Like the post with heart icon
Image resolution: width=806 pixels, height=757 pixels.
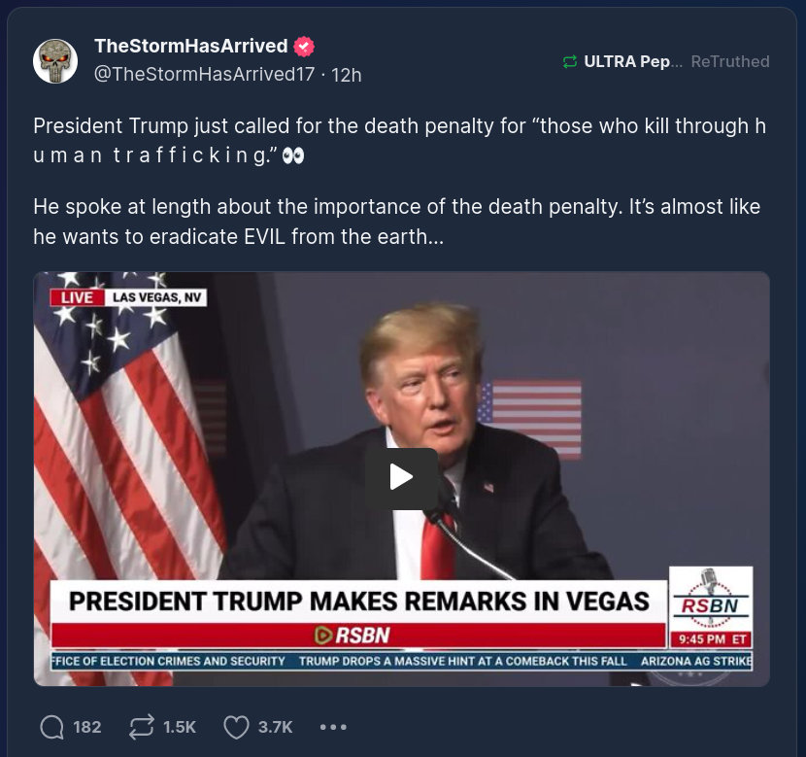pyautogui.click(x=236, y=727)
